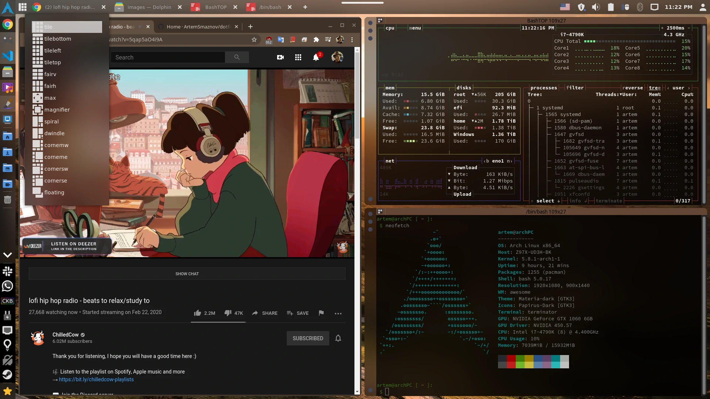This screenshot has width=710, height=399.
Task: Select the floating layout
Action: tap(67, 192)
